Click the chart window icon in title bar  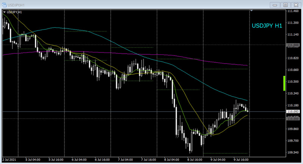pyautogui.click(x=5, y=5)
